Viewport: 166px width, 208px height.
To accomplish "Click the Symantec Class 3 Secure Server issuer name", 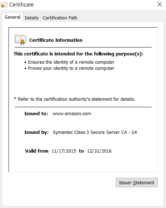I will pos(95,132).
